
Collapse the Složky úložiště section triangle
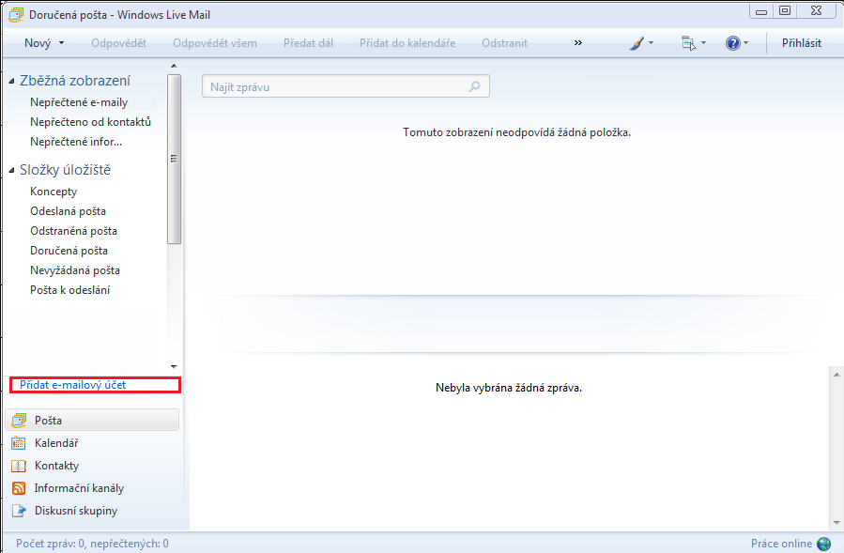click(12, 171)
